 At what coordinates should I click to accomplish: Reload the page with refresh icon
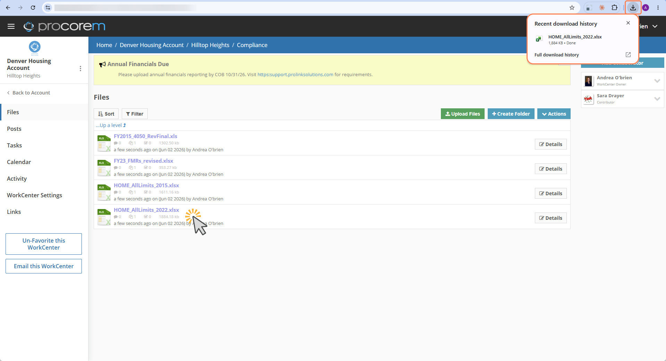[33, 7]
